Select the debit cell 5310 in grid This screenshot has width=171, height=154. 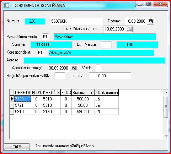[x=22, y=112]
